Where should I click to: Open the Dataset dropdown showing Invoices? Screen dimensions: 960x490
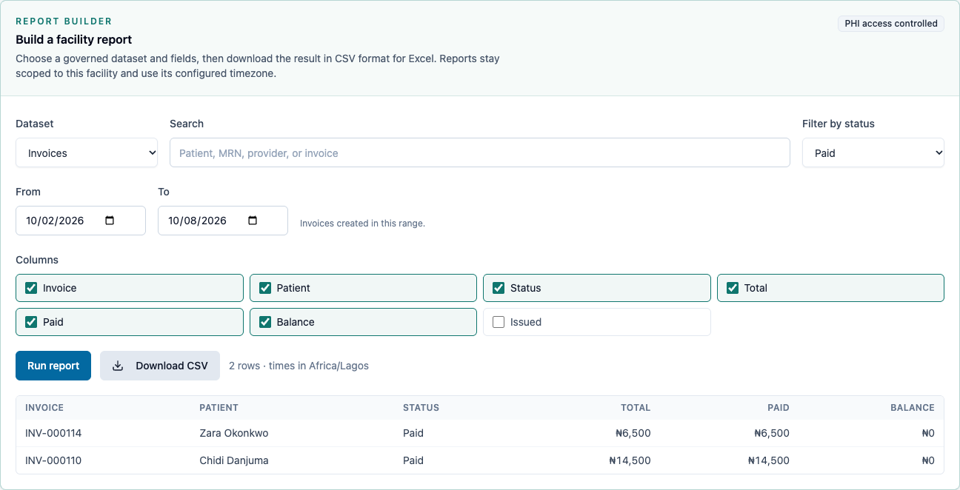pos(87,152)
